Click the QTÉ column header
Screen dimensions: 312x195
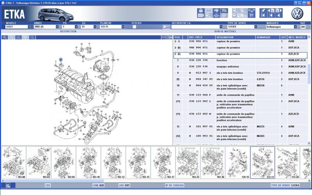point(284,37)
